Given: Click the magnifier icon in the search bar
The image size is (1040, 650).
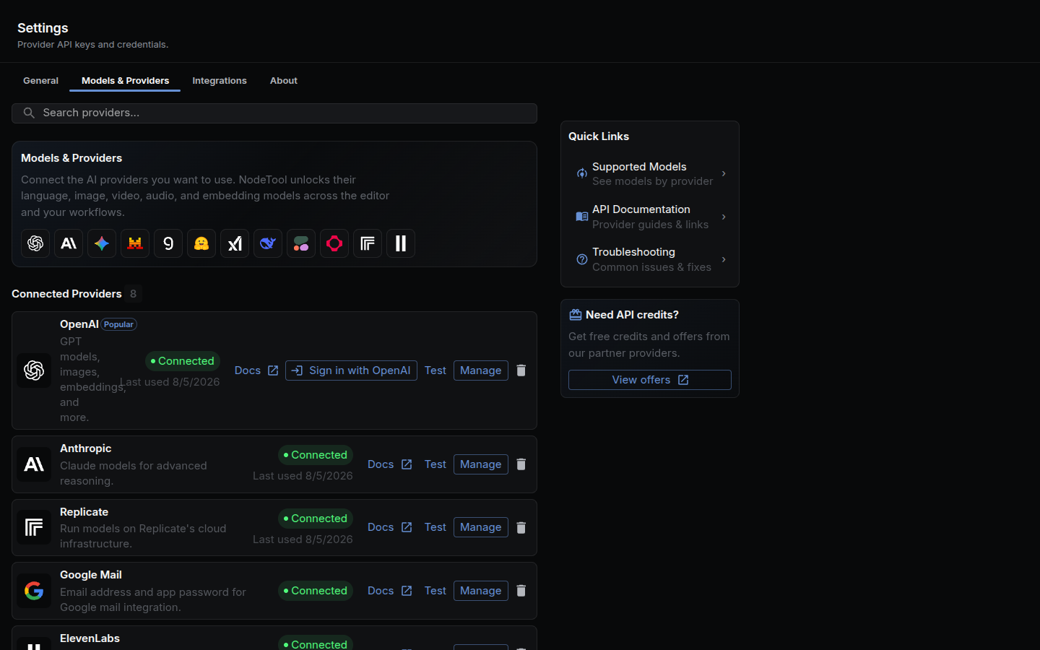Looking at the screenshot, I should [x=29, y=113].
